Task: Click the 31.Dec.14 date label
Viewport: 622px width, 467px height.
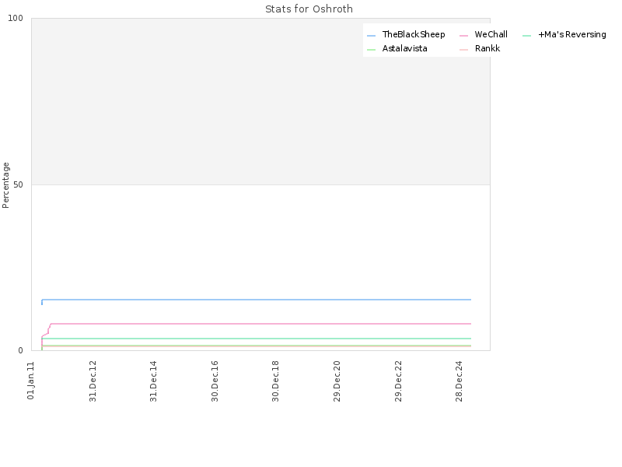Action: [153, 381]
